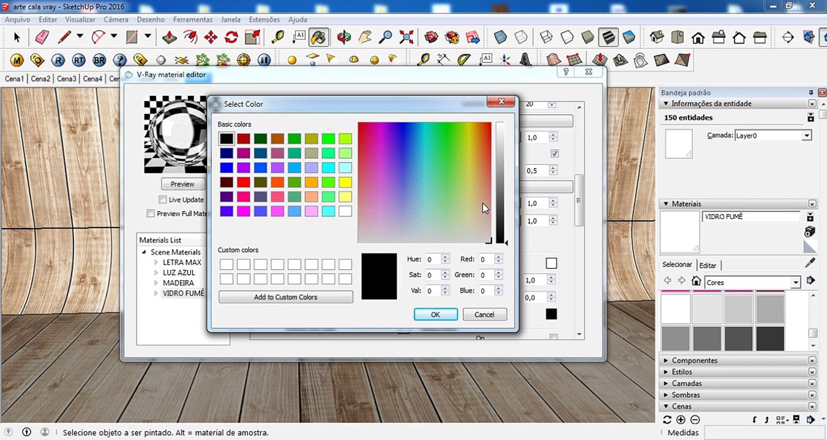Viewport: 827px width, 440px height.
Task: Select the arrow Select tool
Action: pyautogui.click(x=17, y=37)
